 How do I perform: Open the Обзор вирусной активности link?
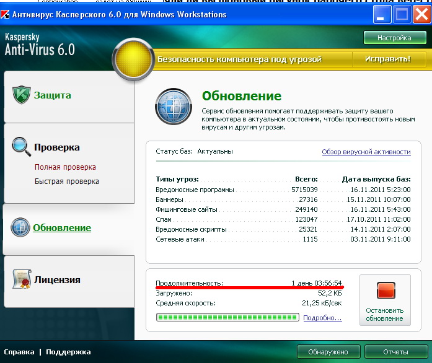click(366, 152)
